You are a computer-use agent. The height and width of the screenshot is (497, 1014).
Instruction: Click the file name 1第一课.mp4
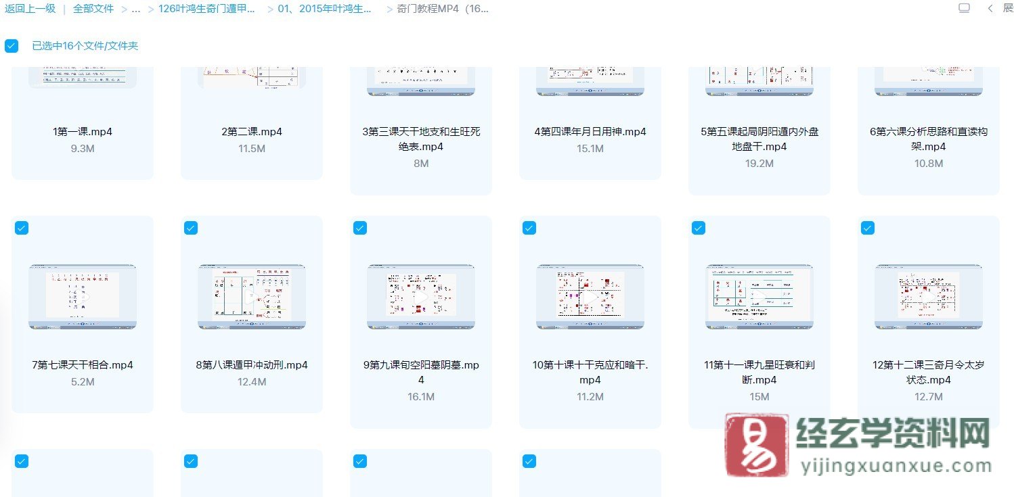click(x=83, y=132)
